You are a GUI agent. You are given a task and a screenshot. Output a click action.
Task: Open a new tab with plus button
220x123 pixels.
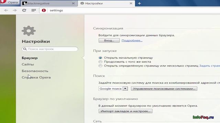(x=139, y=3)
